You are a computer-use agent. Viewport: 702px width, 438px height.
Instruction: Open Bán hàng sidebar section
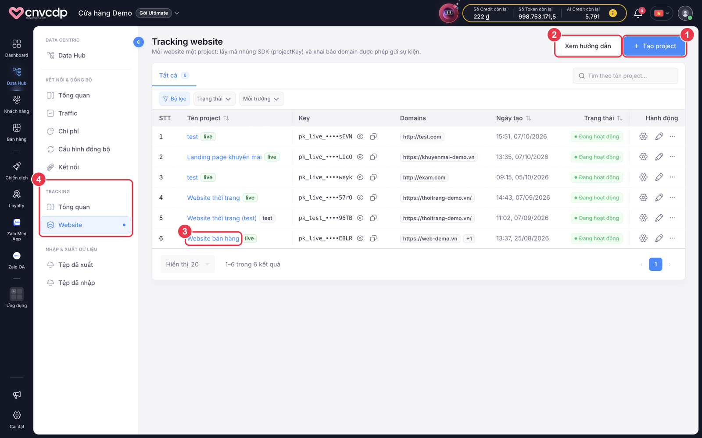click(17, 132)
